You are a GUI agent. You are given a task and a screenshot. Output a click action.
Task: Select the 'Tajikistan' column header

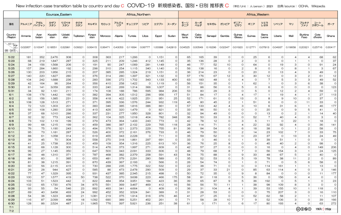pyautogui.click(x=79, y=36)
